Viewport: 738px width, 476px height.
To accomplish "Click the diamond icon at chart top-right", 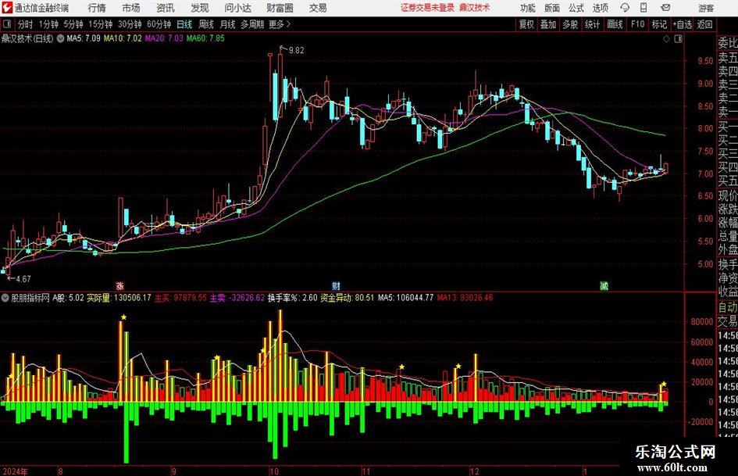I will [666, 39].
